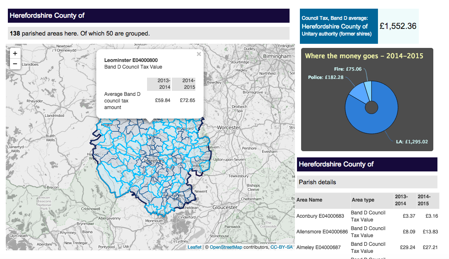
Task: Click Bromsgrove on the map
Action: [253, 92]
